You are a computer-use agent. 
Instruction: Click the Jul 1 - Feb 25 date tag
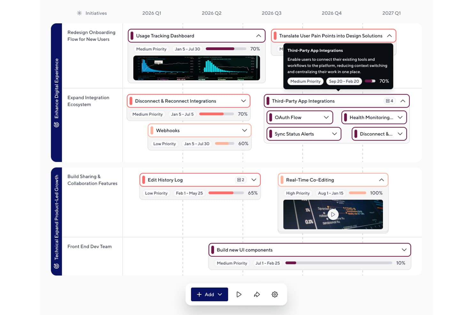[x=268, y=263]
